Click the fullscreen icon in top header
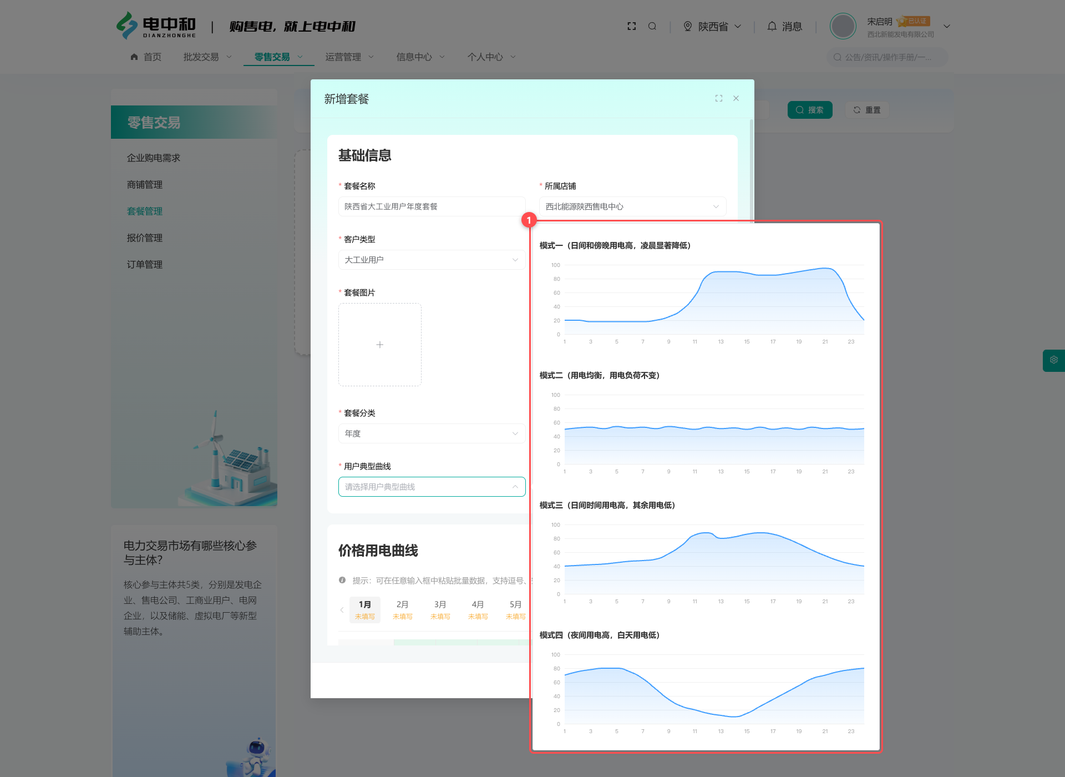 pyautogui.click(x=631, y=26)
